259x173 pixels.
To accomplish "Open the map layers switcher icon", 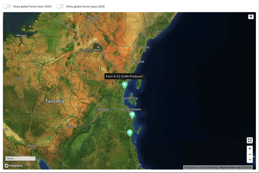I will pyautogui.click(x=251, y=17).
